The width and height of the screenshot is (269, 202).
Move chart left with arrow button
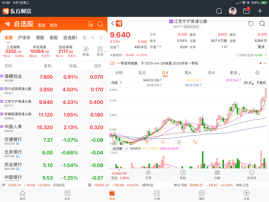click(163, 142)
